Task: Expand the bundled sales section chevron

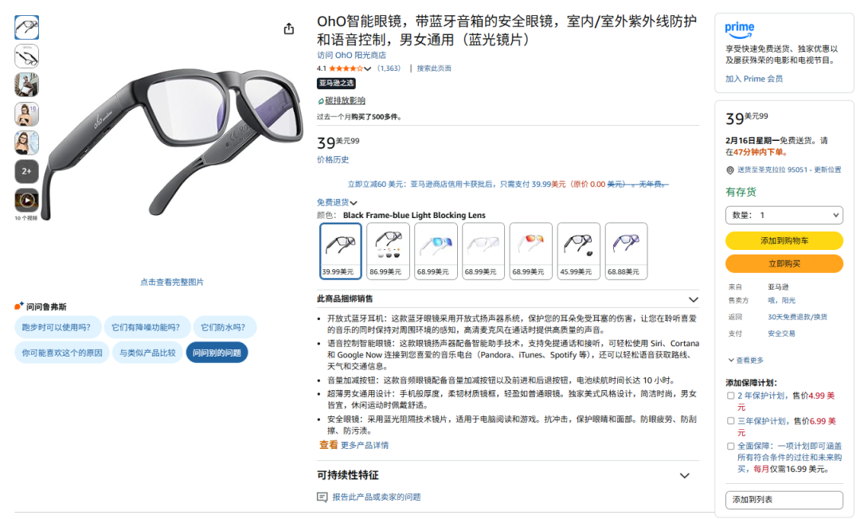Action: pos(694,300)
